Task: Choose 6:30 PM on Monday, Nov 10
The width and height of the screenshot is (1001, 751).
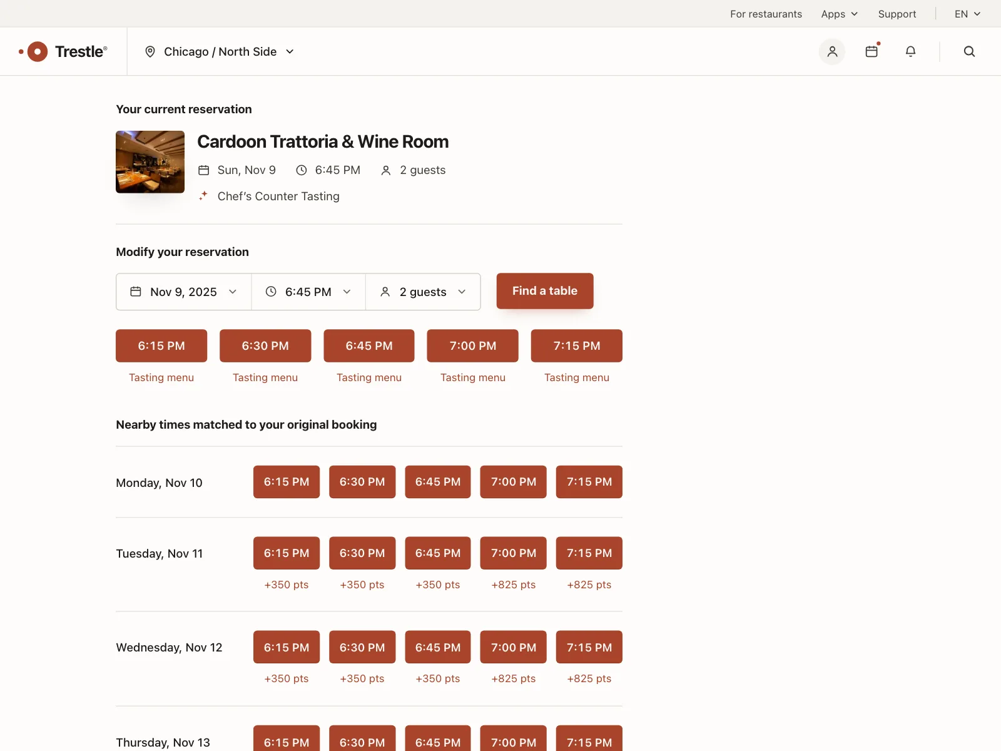Action: pos(362,482)
